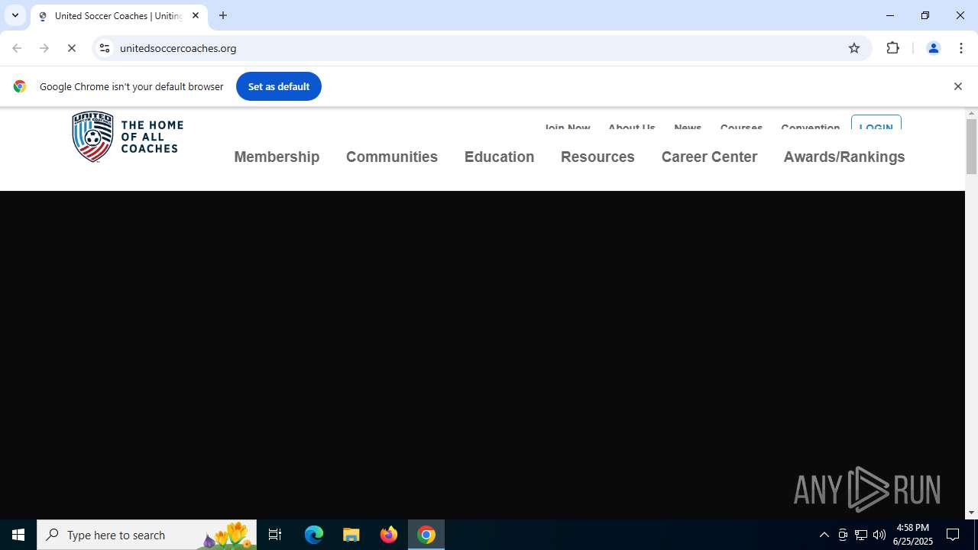Click the page vertical scrollbar thumb

click(x=971, y=147)
